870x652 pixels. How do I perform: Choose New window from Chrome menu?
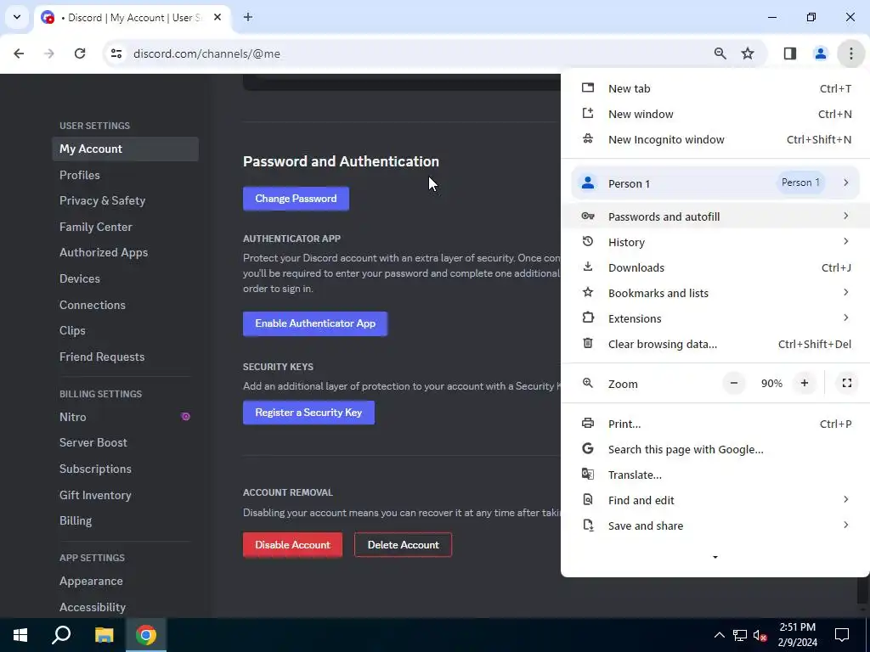[715, 115]
